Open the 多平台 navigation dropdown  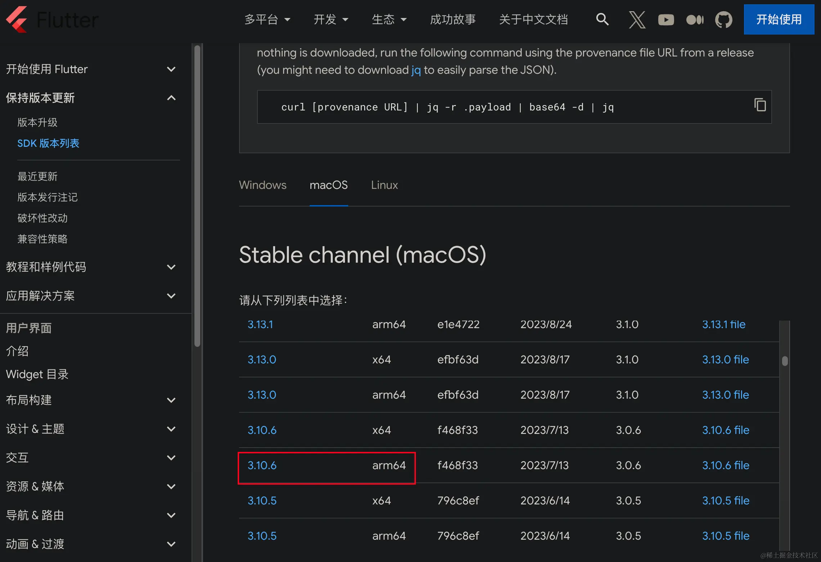[x=267, y=19]
